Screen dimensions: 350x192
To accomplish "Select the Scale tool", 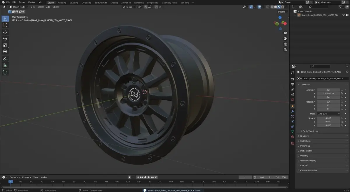I will (x=5, y=45).
